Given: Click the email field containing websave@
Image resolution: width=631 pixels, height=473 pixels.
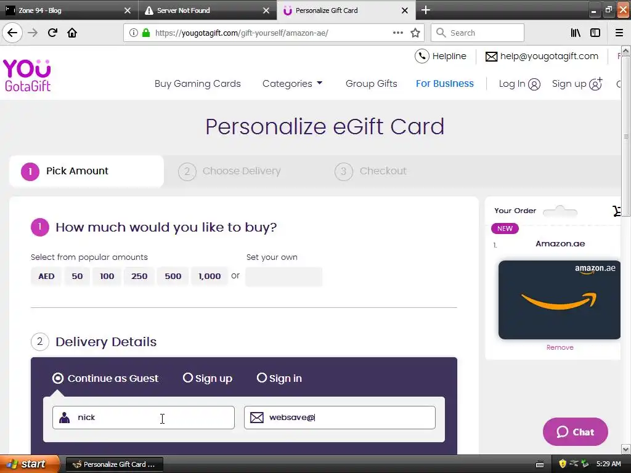Looking at the screenshot, I should (340, 418).
